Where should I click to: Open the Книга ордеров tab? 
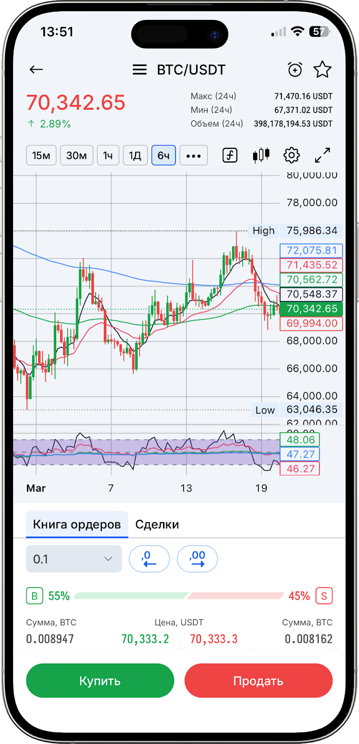77,525
